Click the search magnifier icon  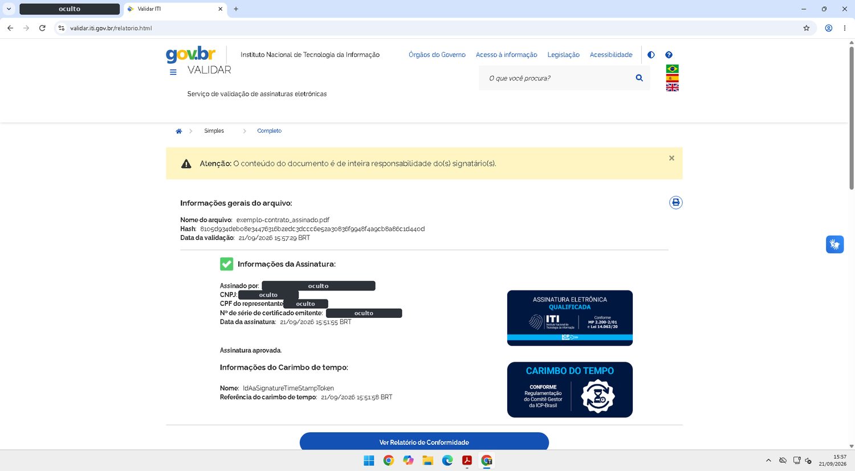[x=639, y=78]
